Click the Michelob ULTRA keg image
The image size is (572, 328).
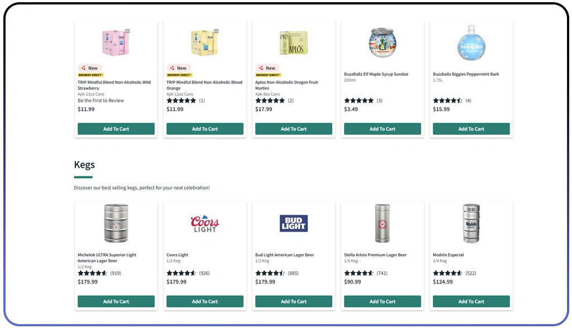pyautogui.click(x=116, y=223)
